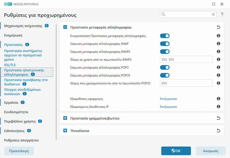Disable Ενεργοποίηση Προστασίας μεταφοράς αλληλογραφίας toggle

point(165,36)
